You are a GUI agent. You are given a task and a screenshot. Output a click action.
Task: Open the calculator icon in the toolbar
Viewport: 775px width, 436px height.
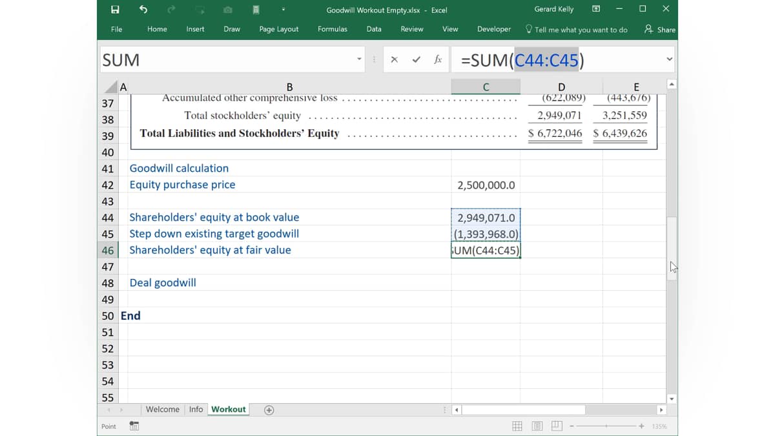pyautogui.click(x=256, y=10)
